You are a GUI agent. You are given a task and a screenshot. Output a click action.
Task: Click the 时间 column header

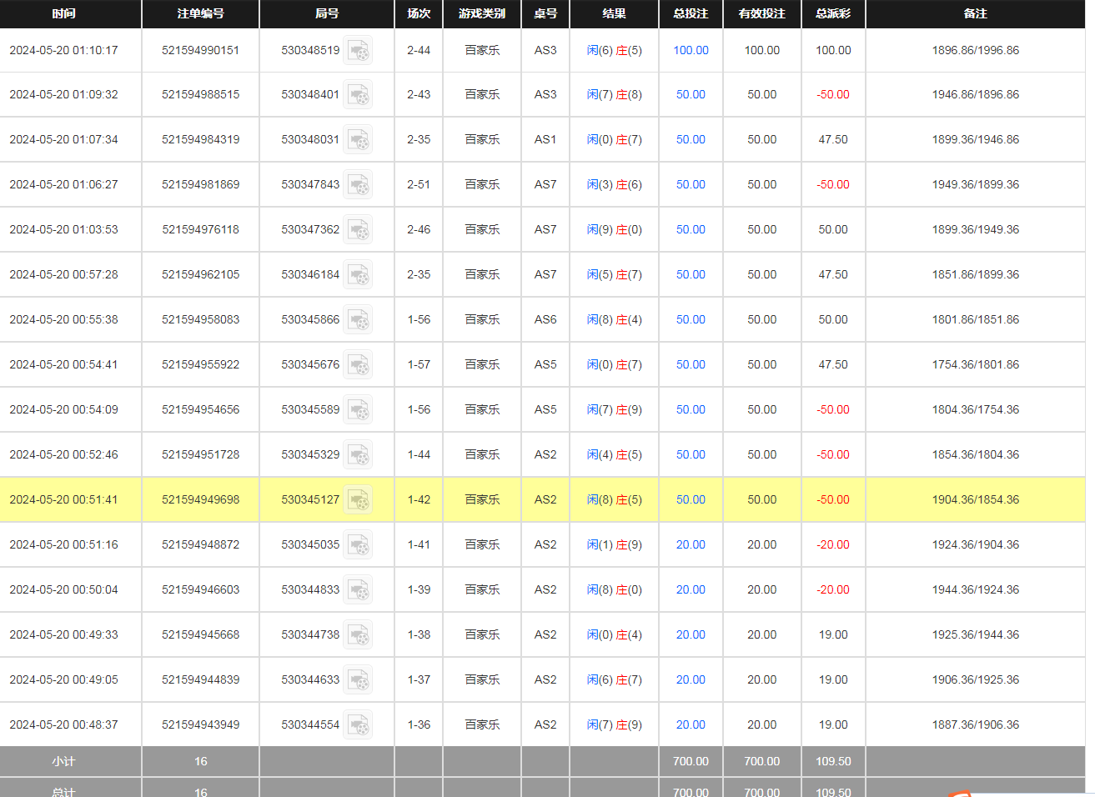pos(63,13)
